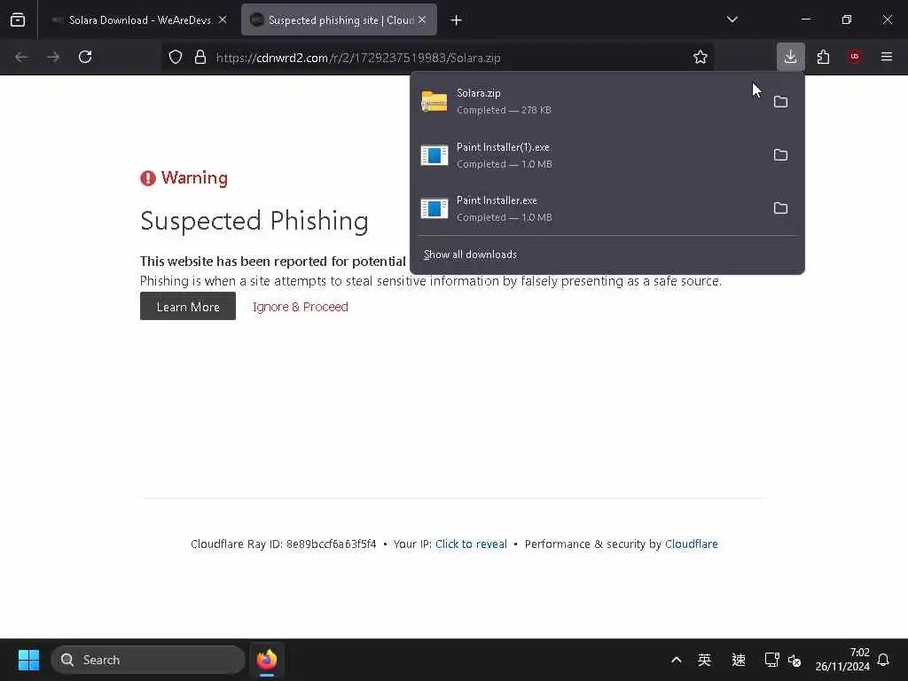
Task: Open the clock and date display
Action: click(x=842, y=660)
